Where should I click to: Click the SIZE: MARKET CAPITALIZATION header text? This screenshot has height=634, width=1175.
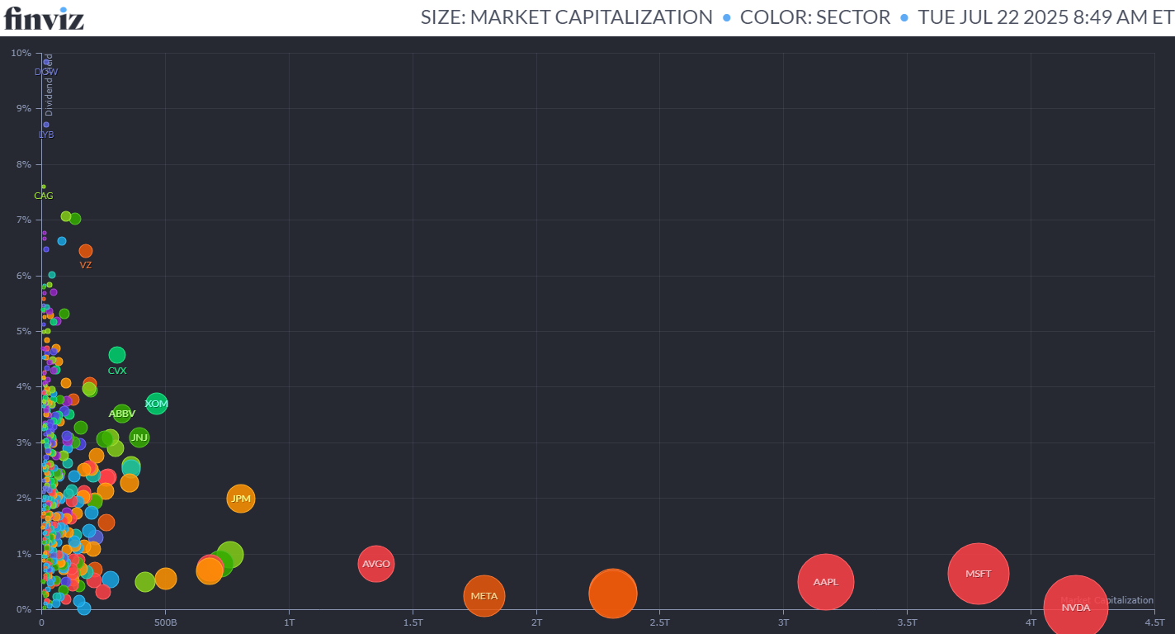click(566, 17)
